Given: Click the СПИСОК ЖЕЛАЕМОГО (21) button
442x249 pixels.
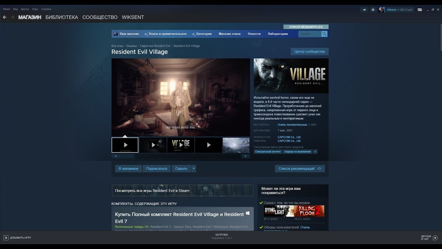Looking at the screenshot, I should (306, 27).
